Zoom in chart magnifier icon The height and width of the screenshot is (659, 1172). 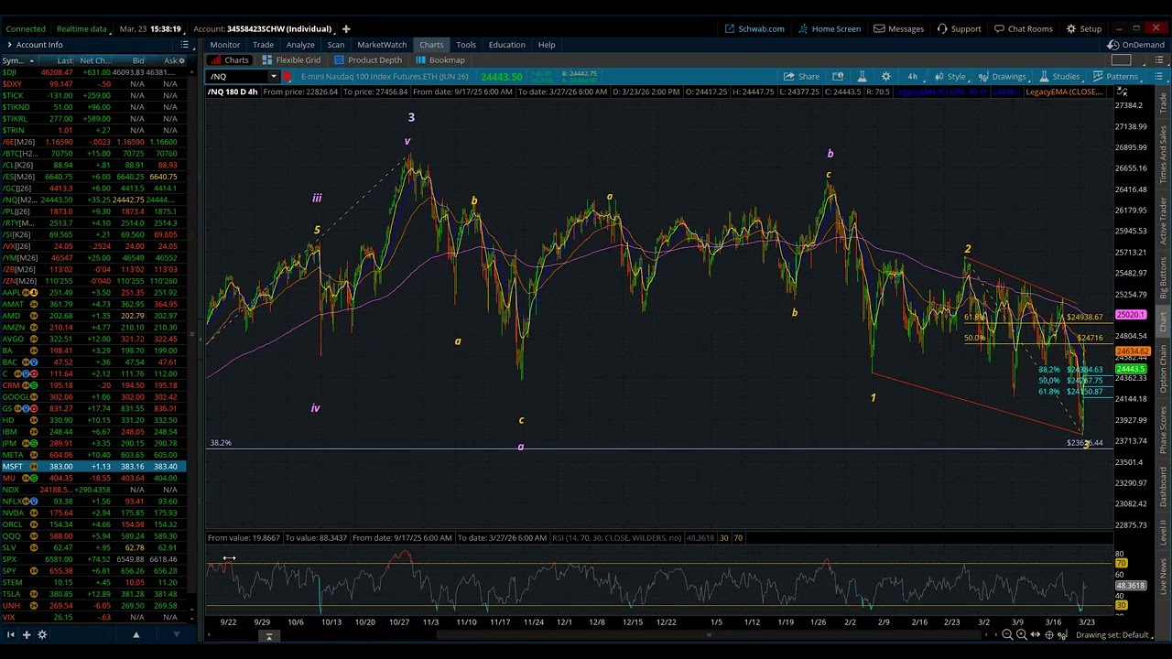click(x=1022, y=634)
